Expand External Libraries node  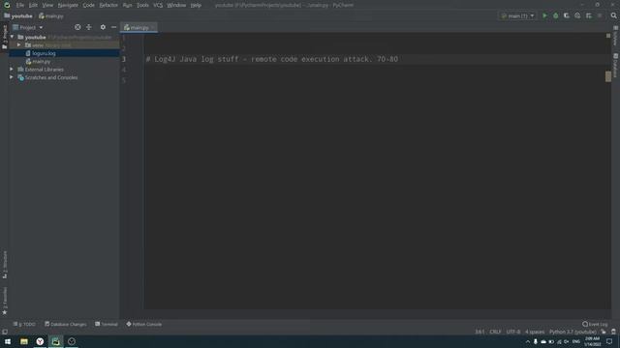(x=12, y=69)
